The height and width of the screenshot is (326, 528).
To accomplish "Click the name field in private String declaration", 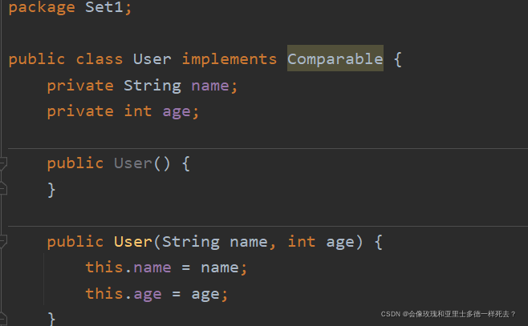I will (x=210, y=86).
